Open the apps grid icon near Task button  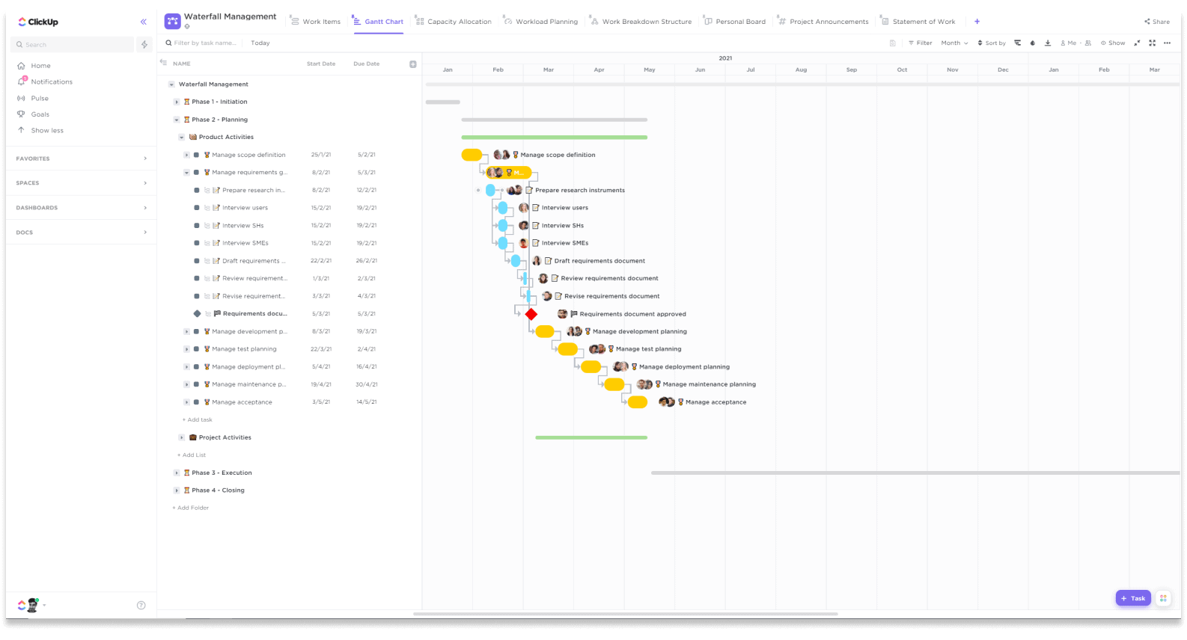(x=1163, y=598)
